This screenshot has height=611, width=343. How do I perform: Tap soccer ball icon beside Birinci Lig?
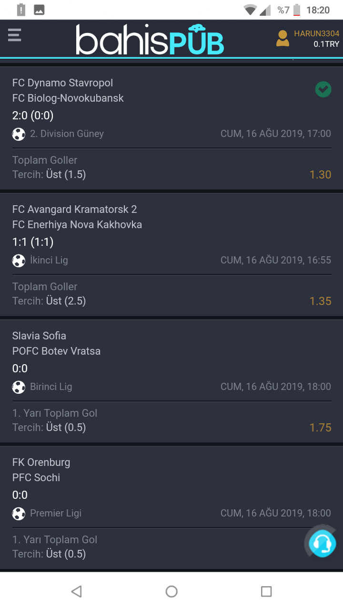point(19,387)
